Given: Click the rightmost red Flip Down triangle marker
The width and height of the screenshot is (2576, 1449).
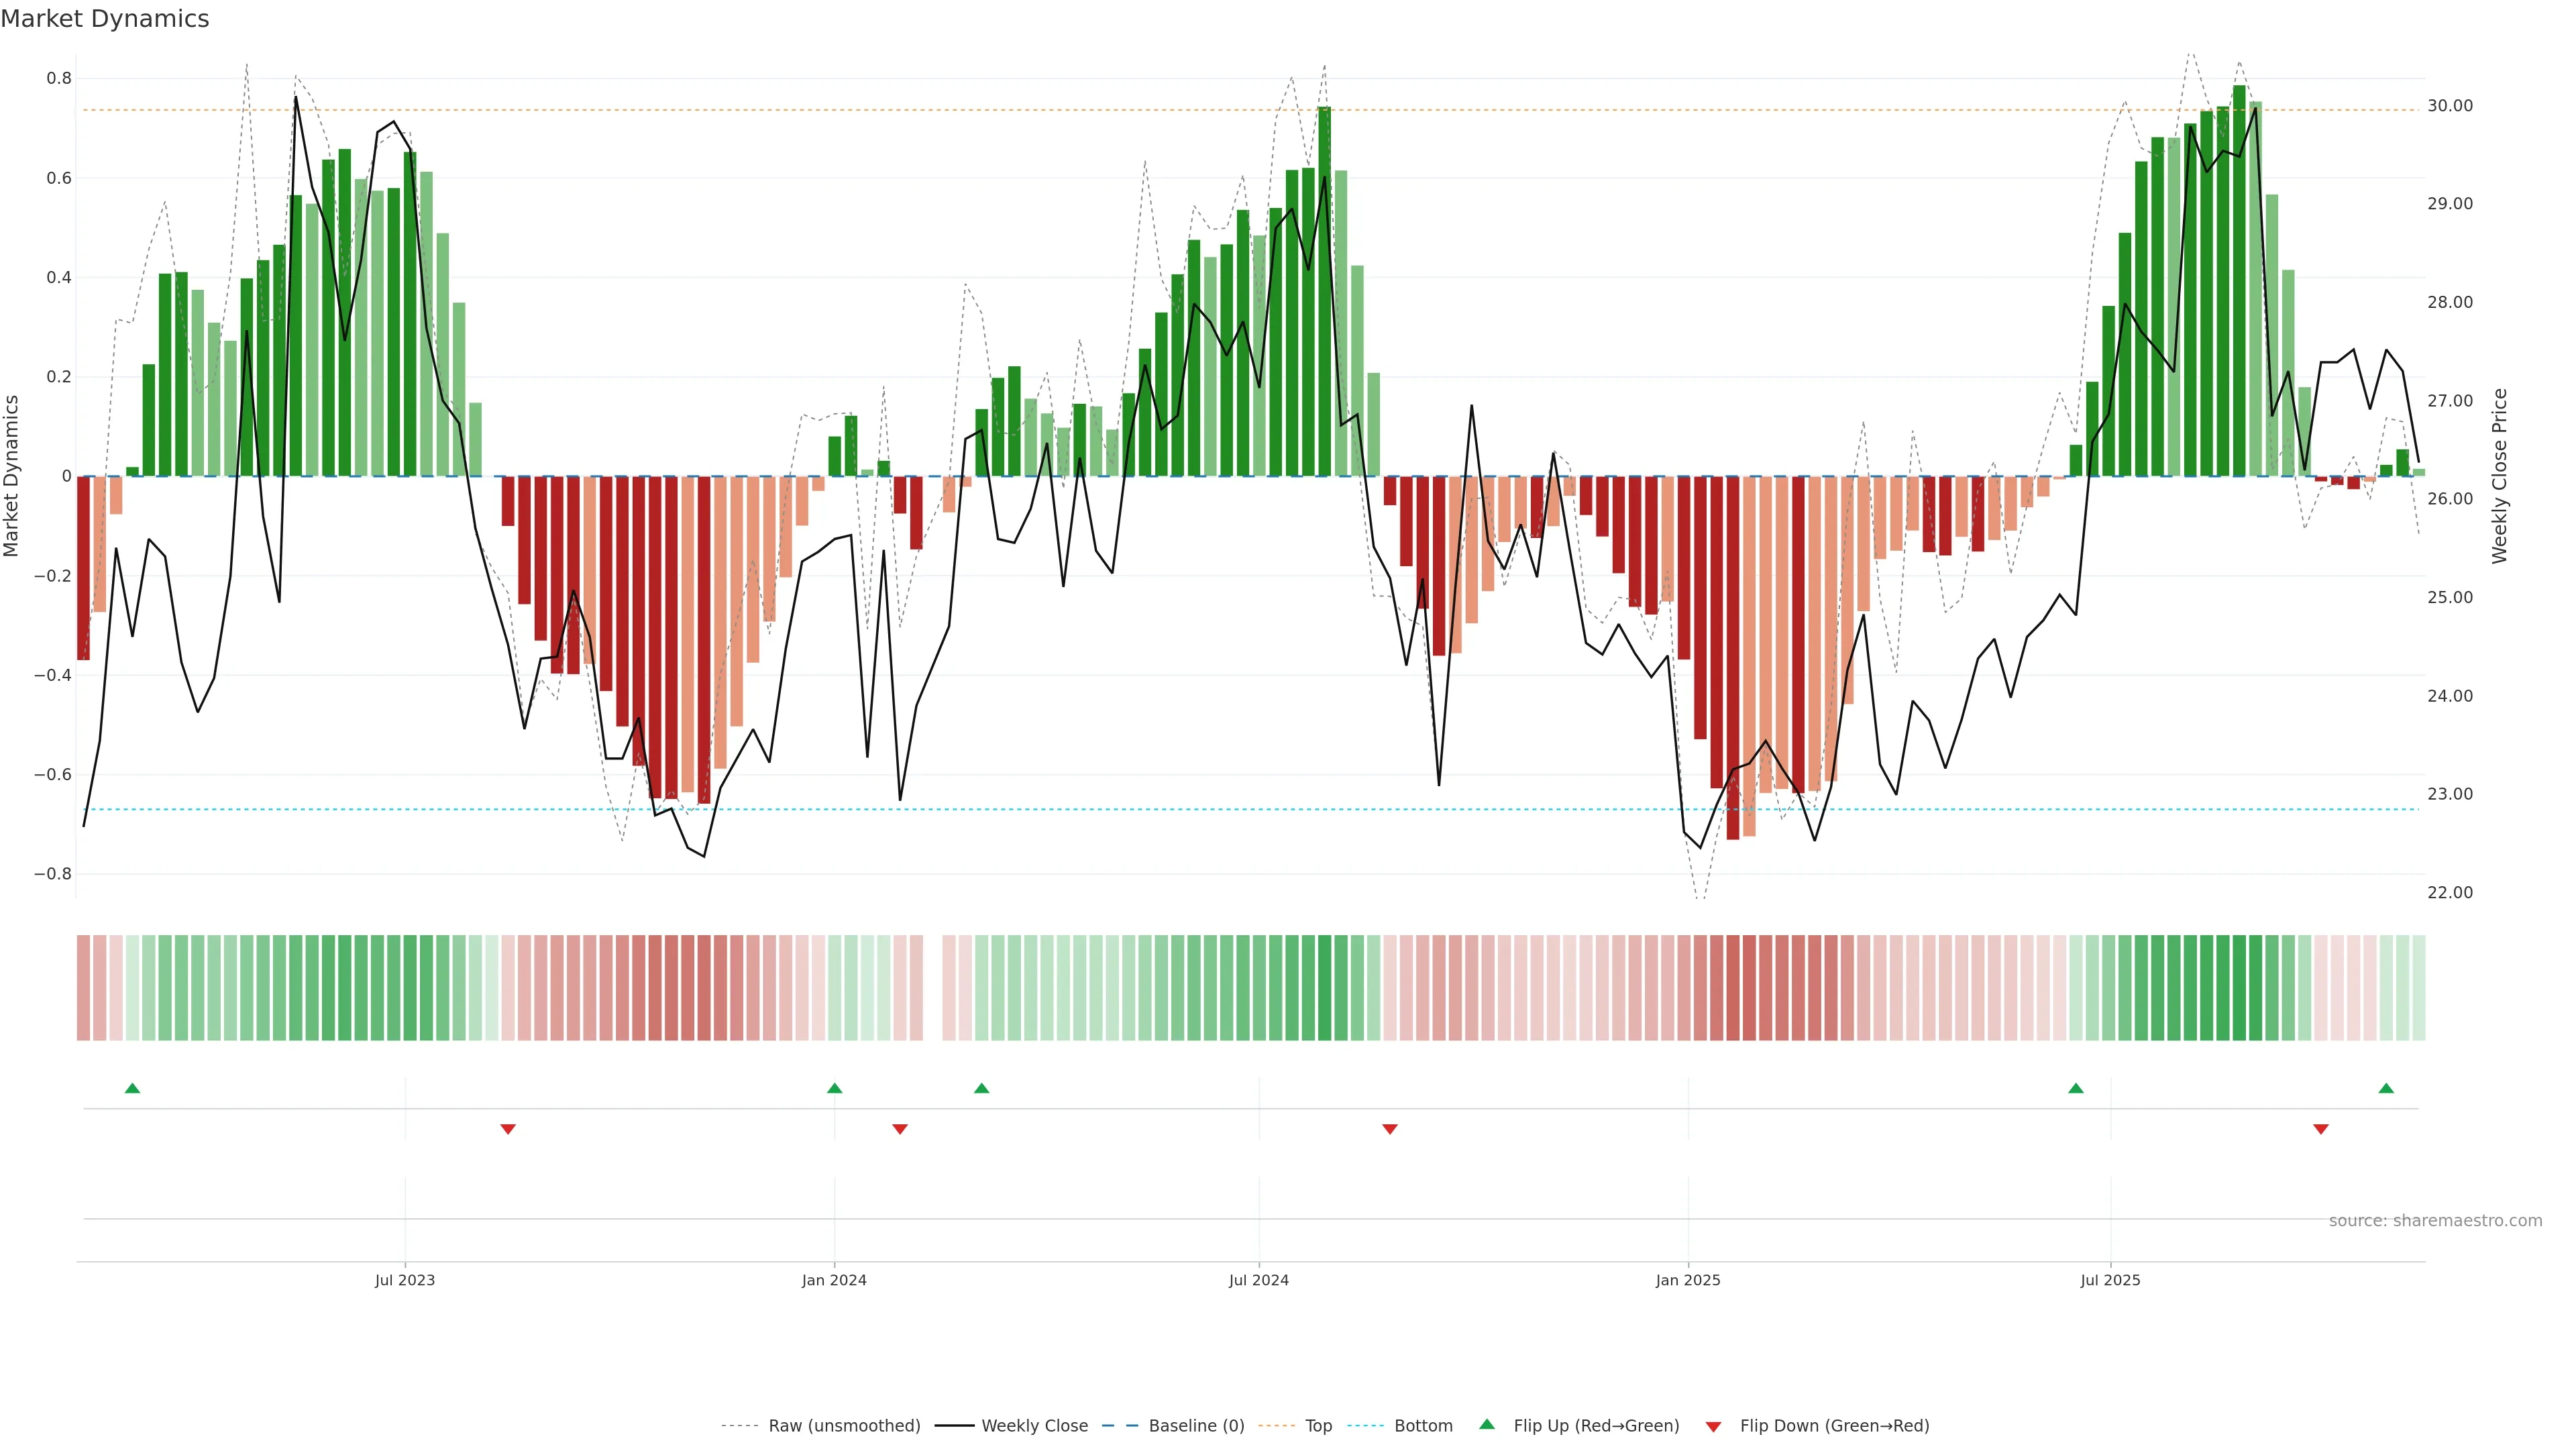Looking at the screenshot, I should click(x=2321, y=1129).
